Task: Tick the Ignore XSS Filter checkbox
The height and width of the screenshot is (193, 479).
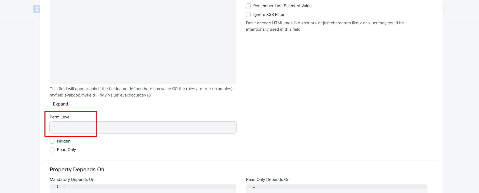Action: [248, 15]
